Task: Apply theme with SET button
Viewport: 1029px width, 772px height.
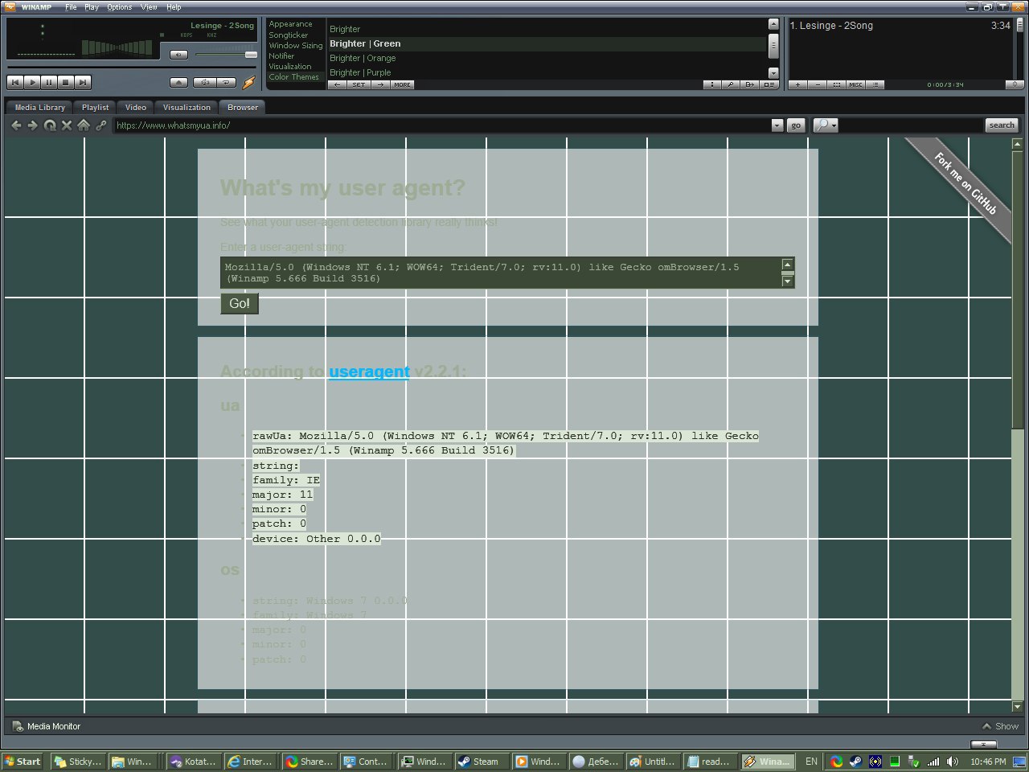Action: [x=359, y=84]
